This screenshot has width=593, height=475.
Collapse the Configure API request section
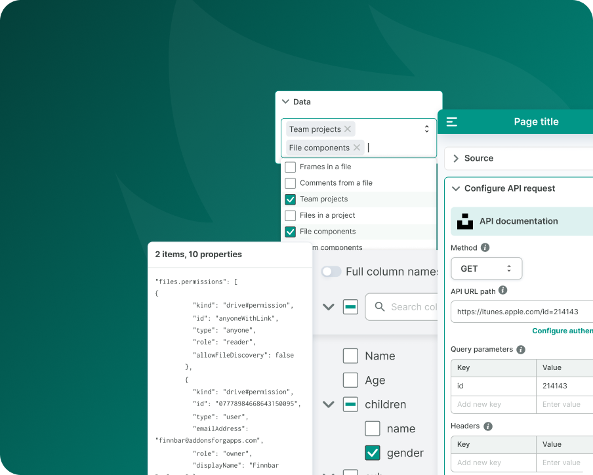455,188
